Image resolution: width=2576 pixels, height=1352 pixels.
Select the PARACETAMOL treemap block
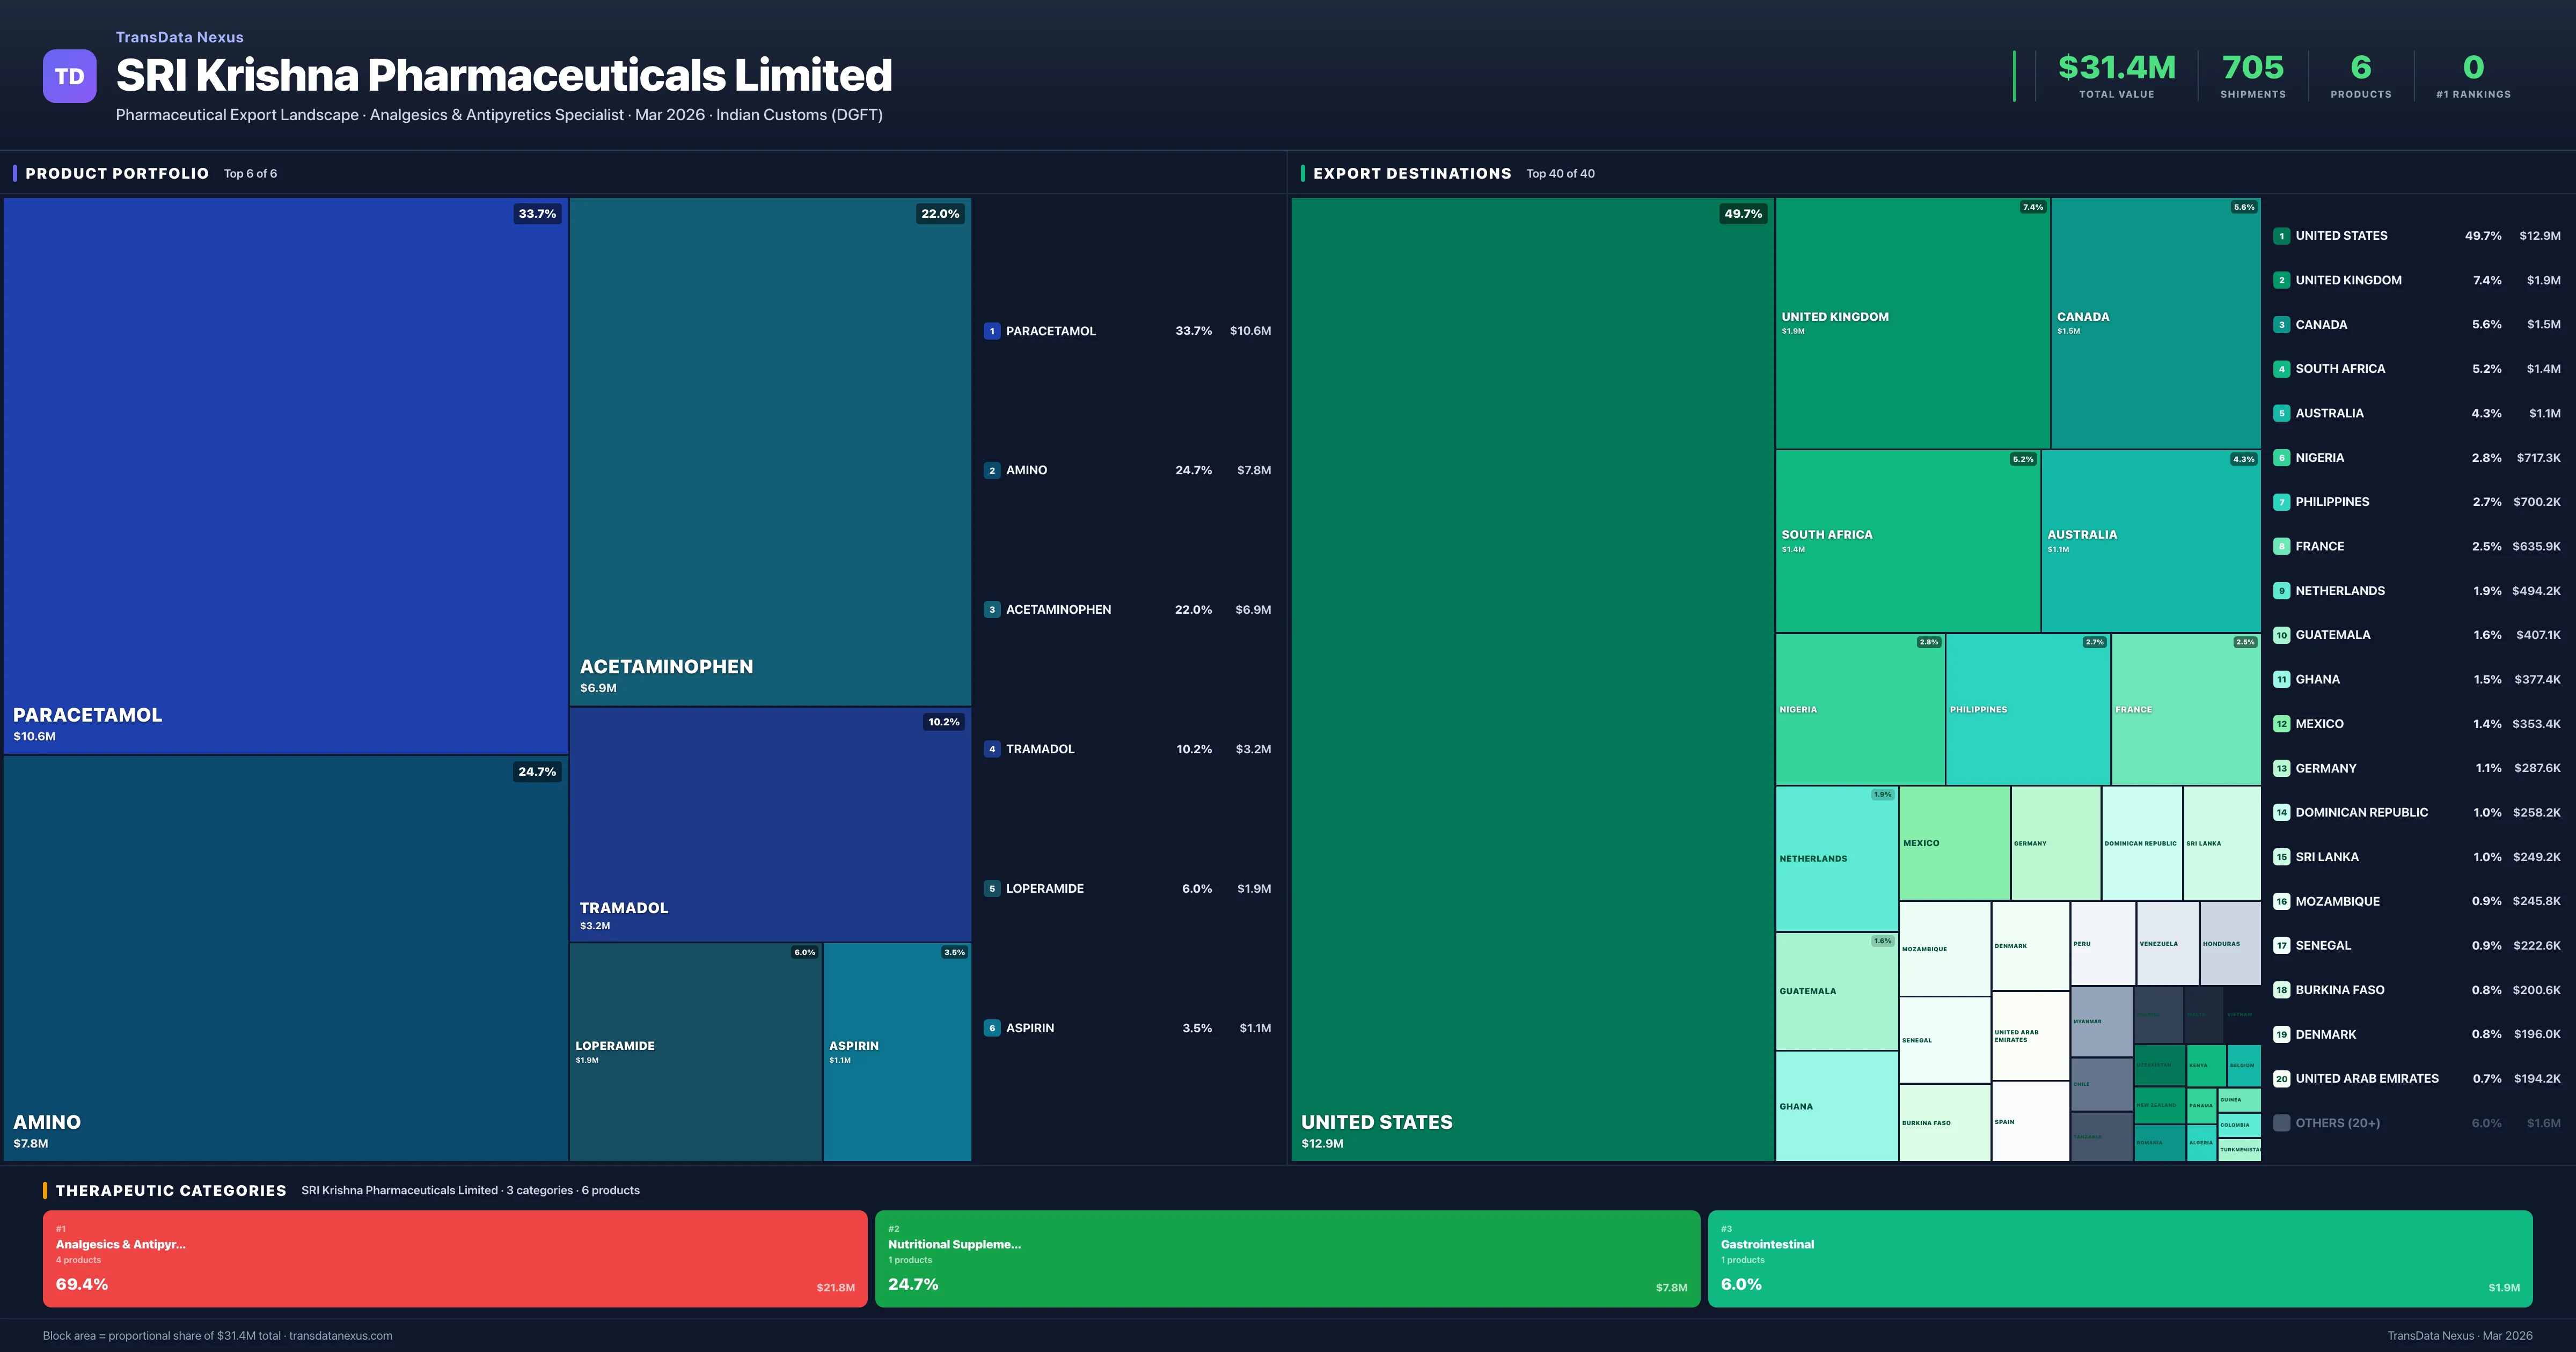285,475
